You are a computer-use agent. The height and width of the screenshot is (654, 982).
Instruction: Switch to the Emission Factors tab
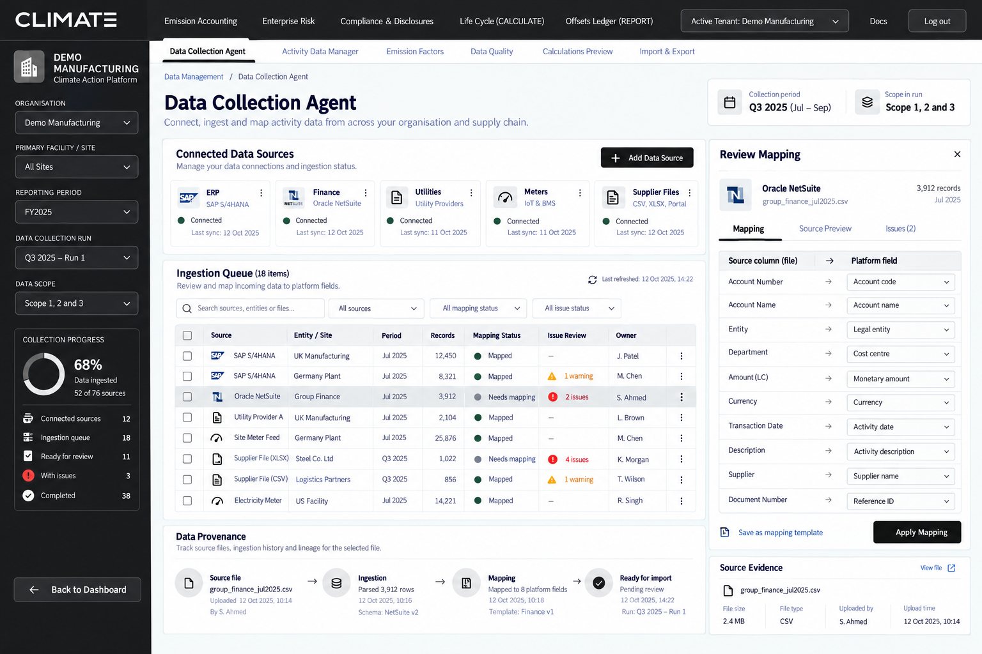point(415,52)
